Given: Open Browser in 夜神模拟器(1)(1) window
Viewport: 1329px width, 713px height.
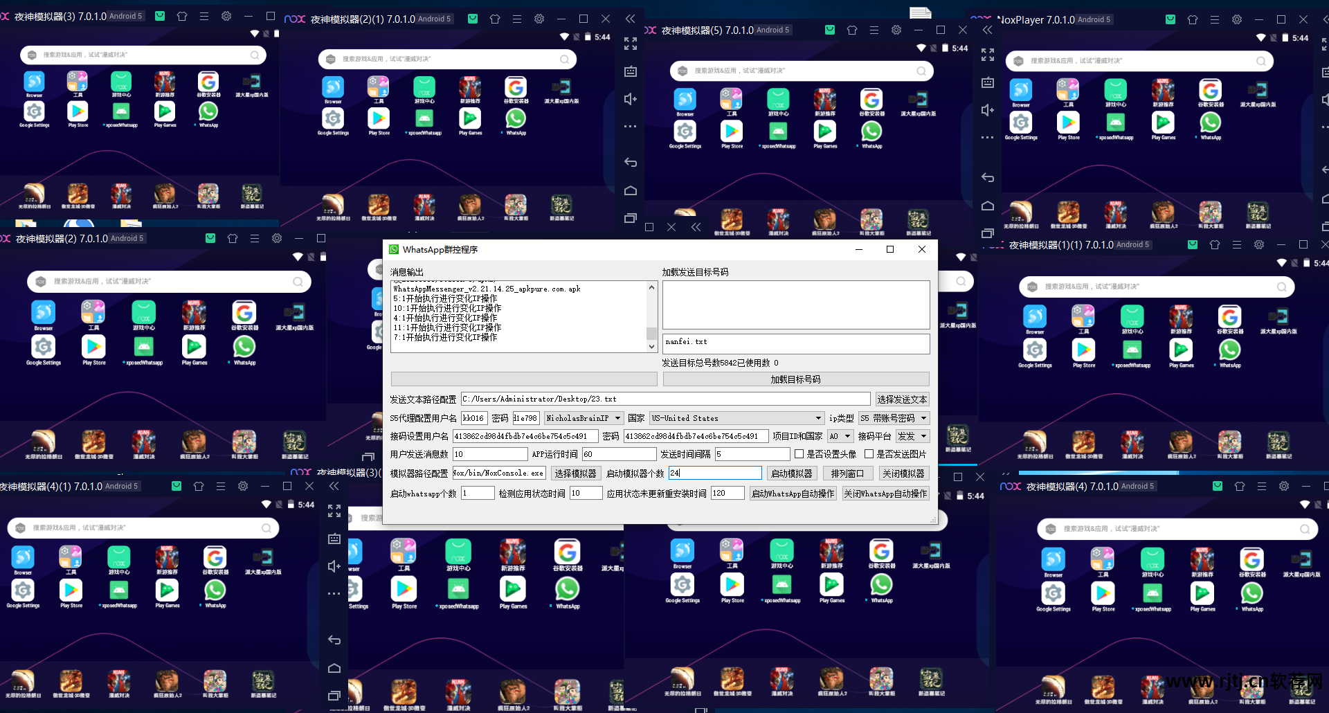Looking at the screenshot, I should click(1035, 317).
